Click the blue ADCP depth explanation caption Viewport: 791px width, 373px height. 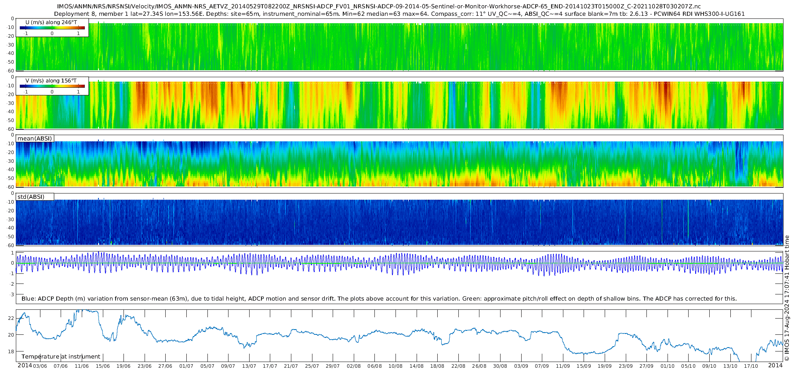click(379, 298)
